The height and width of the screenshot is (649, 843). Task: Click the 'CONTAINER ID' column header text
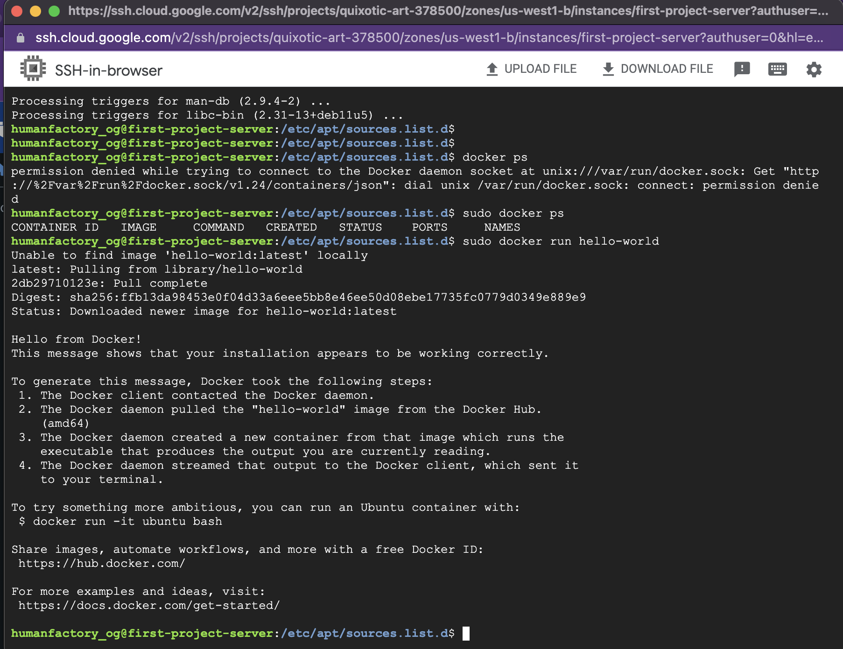(x=55, y=227)
